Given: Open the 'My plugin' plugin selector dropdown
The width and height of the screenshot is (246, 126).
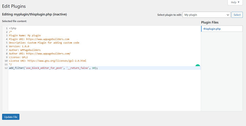Looking at the screenshot, I should click(207, 15).
